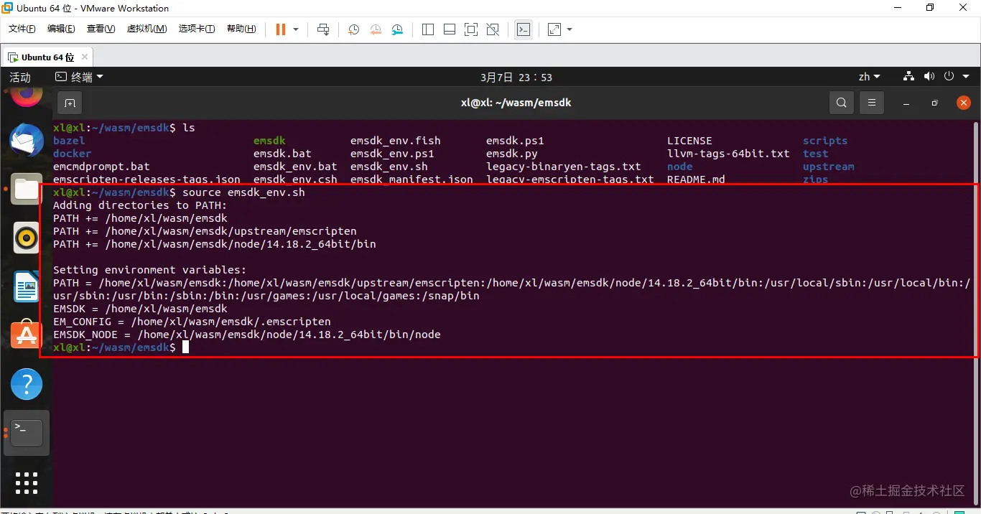Revert to the previous snapshot
This screenshot has width=981, height=514.
tap(376, 29)
